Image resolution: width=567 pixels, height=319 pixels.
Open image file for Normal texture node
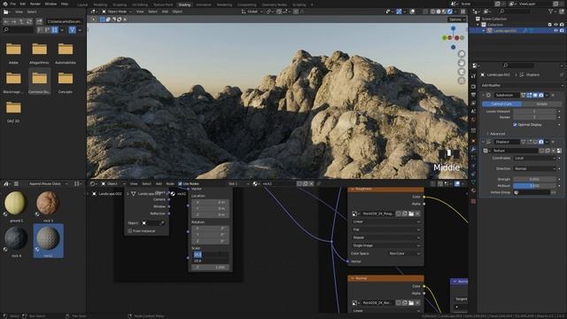(x=411, y=303)
